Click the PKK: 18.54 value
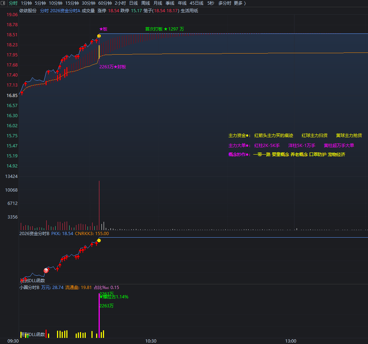This screenshot has height=344, width=368. coord(62,234)
